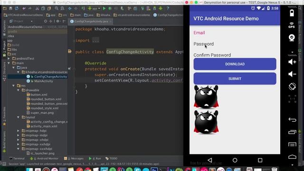Screen dimensions: 304x171
Task: Select ConfigChangeActivity in project tree
Action: [x=50, y=76]
